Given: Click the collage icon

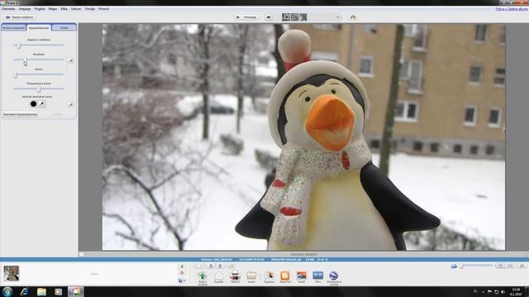Looking at the screenshot, I should click(302, 276).
